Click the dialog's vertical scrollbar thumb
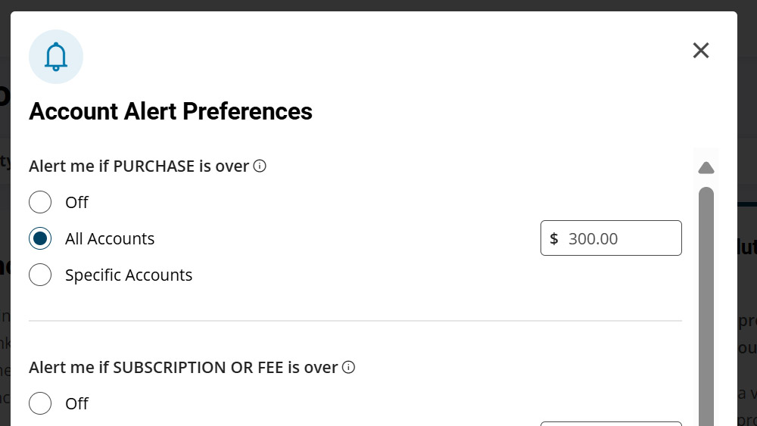 pyautogui.click(x=706, y=303)
